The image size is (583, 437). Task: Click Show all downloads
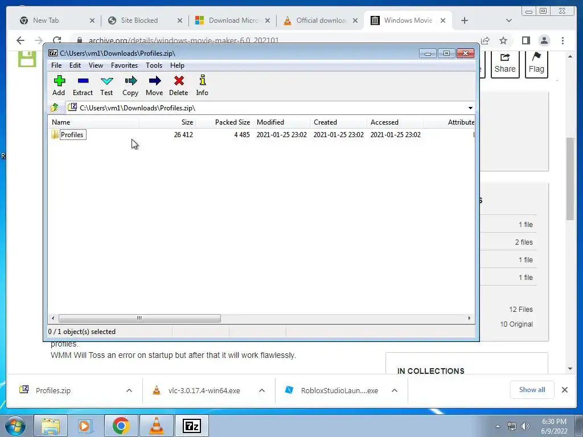532,389
